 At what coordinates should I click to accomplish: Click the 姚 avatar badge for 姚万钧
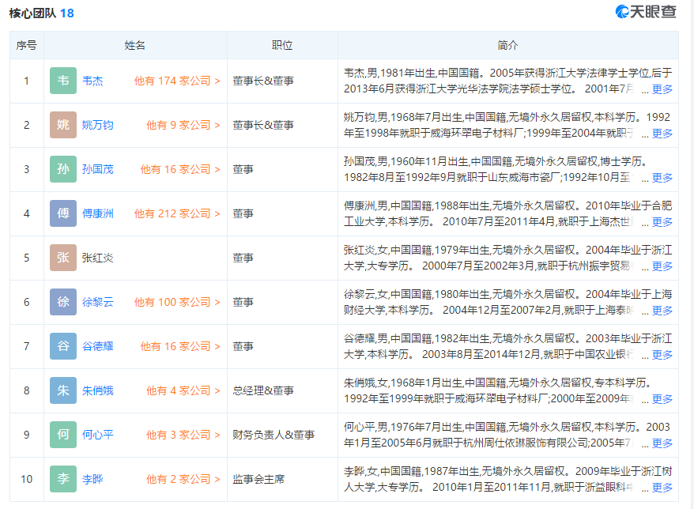[63, 125]
